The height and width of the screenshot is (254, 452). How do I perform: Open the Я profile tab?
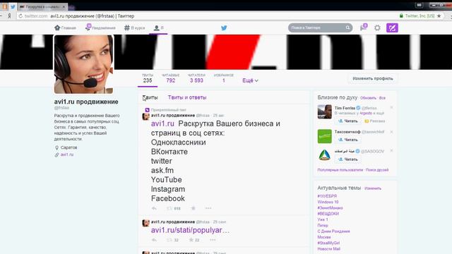click(x=158, y=28)
